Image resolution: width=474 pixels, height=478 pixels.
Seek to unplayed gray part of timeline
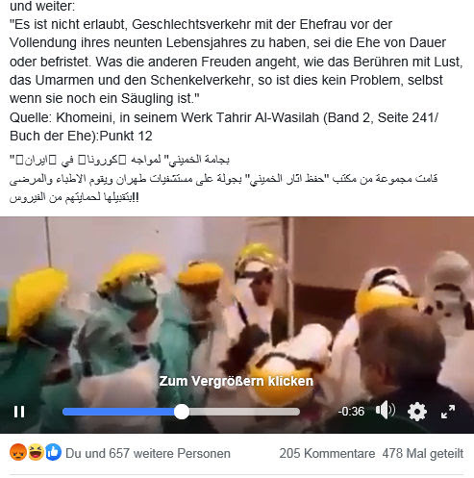245,412
